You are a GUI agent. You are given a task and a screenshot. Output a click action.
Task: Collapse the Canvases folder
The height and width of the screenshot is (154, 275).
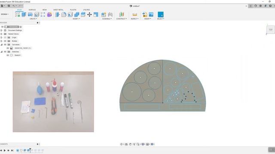[2, 44]
